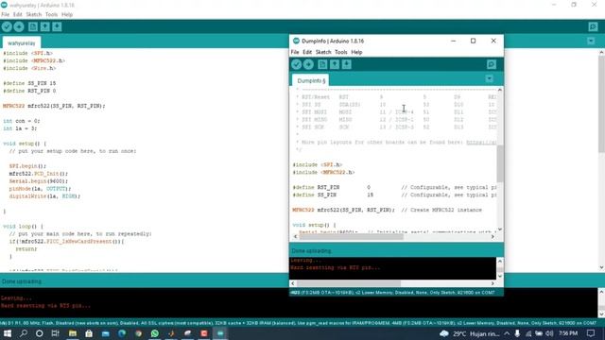The width and height of the screenshot is (605, 340).
Task: Follow pin layouts link in DumpInfo comment
Action: tap(481, 143)
